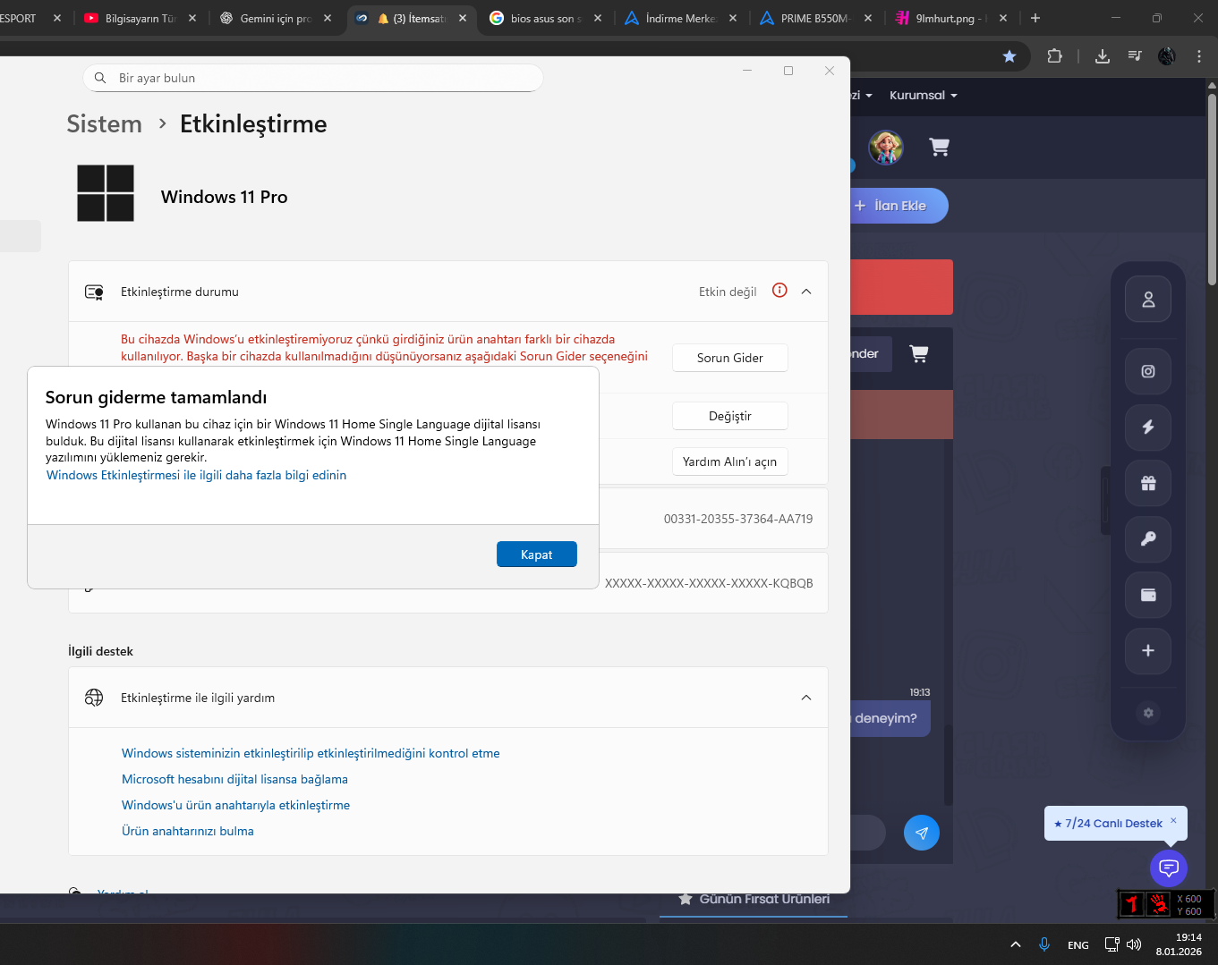Click product key ending in KQBQB
This screenshot has width=1218, height=965.
click(x=709, y=583)
